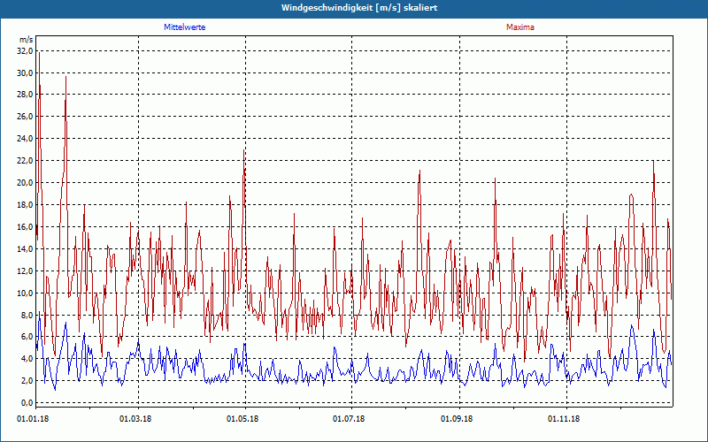Click the 01.01.18 date label
The height and width of the screenshot is (442, 708).
(x=33, y=419)
